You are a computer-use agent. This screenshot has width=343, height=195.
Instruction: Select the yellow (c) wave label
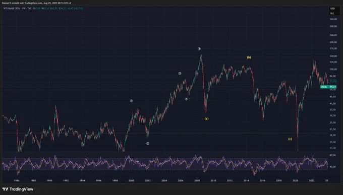point(290,139)
